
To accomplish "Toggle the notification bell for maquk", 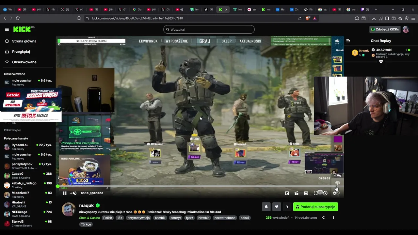I will click(266, 207).
